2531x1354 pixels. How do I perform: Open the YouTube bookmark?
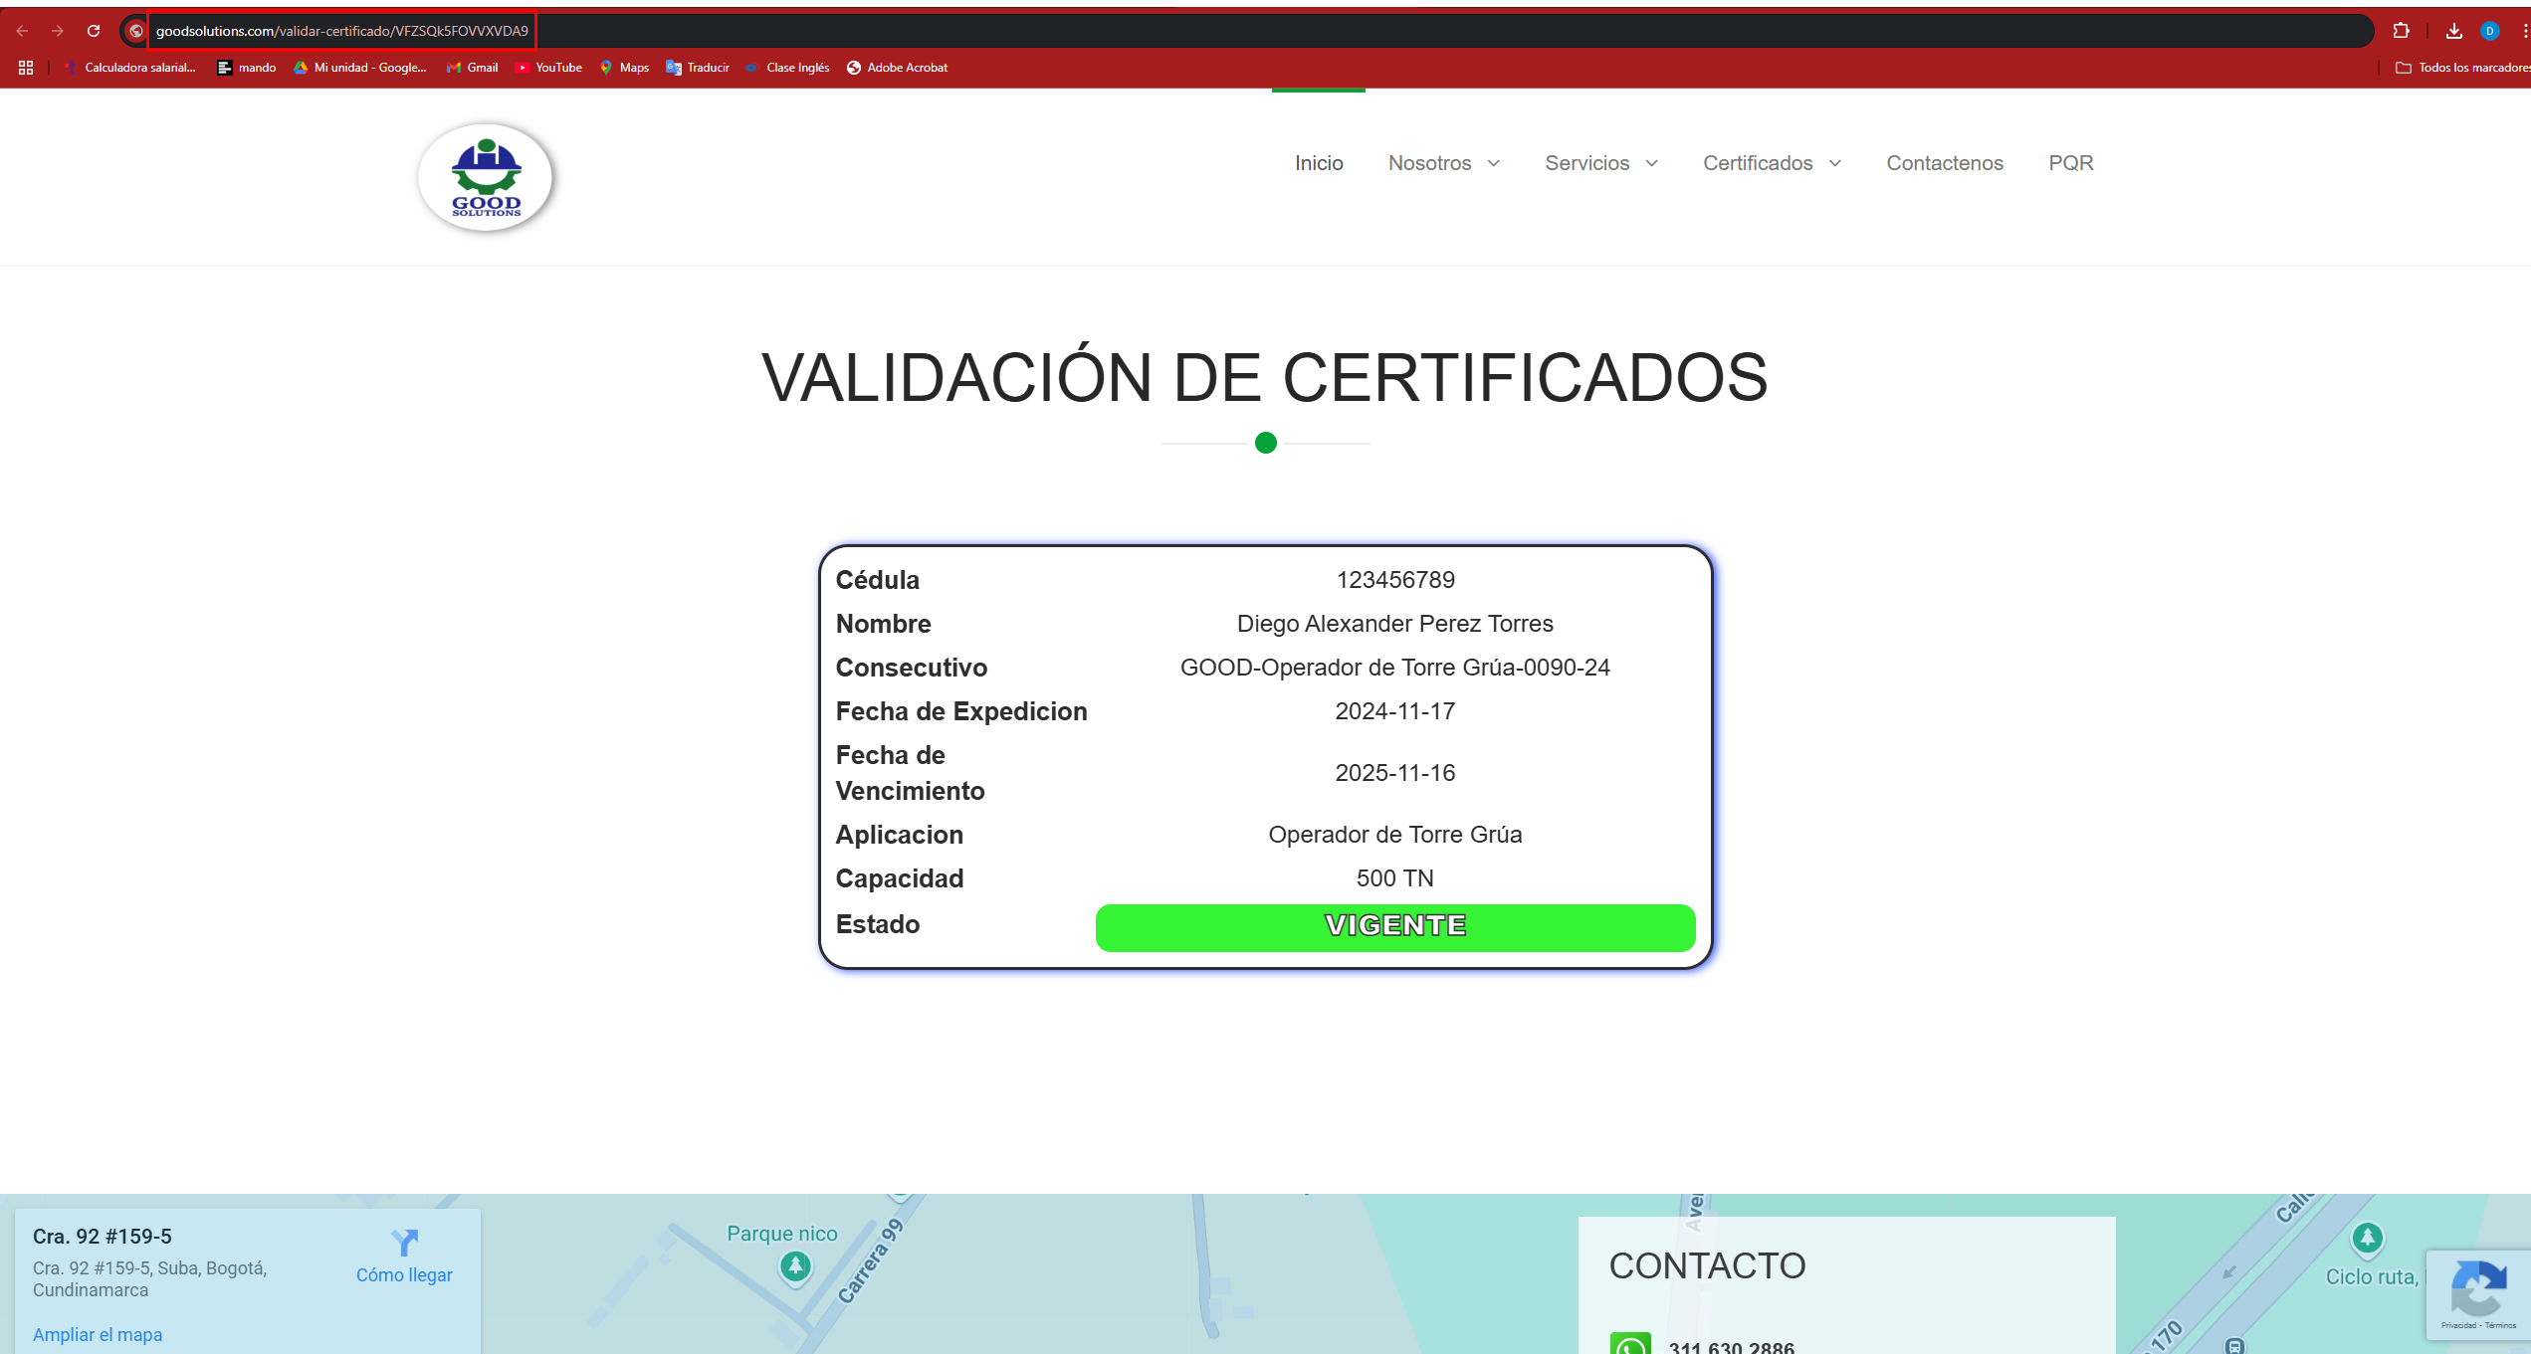pyautogui.click(x=548, y=68)
